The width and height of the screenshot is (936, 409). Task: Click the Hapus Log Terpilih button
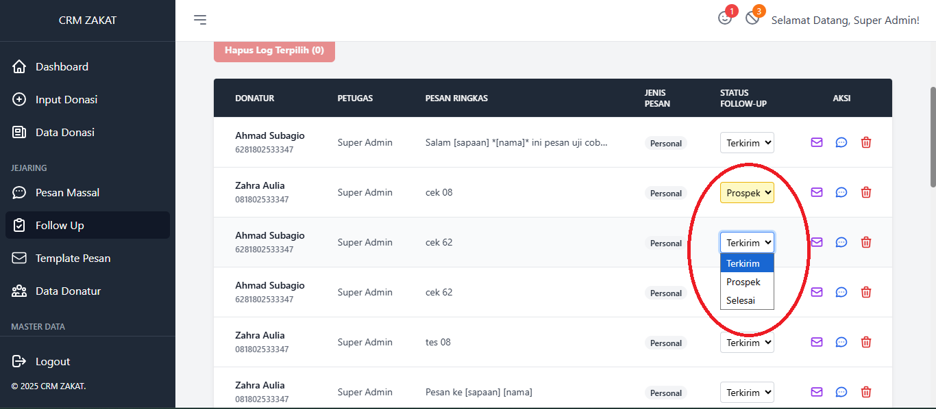(274, 51)
